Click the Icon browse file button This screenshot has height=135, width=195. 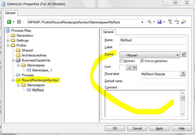coord(128,67)
